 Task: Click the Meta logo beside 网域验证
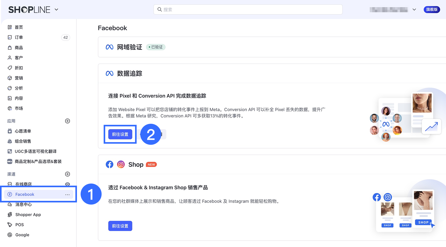pyautogui.click(x=109, y=47)
